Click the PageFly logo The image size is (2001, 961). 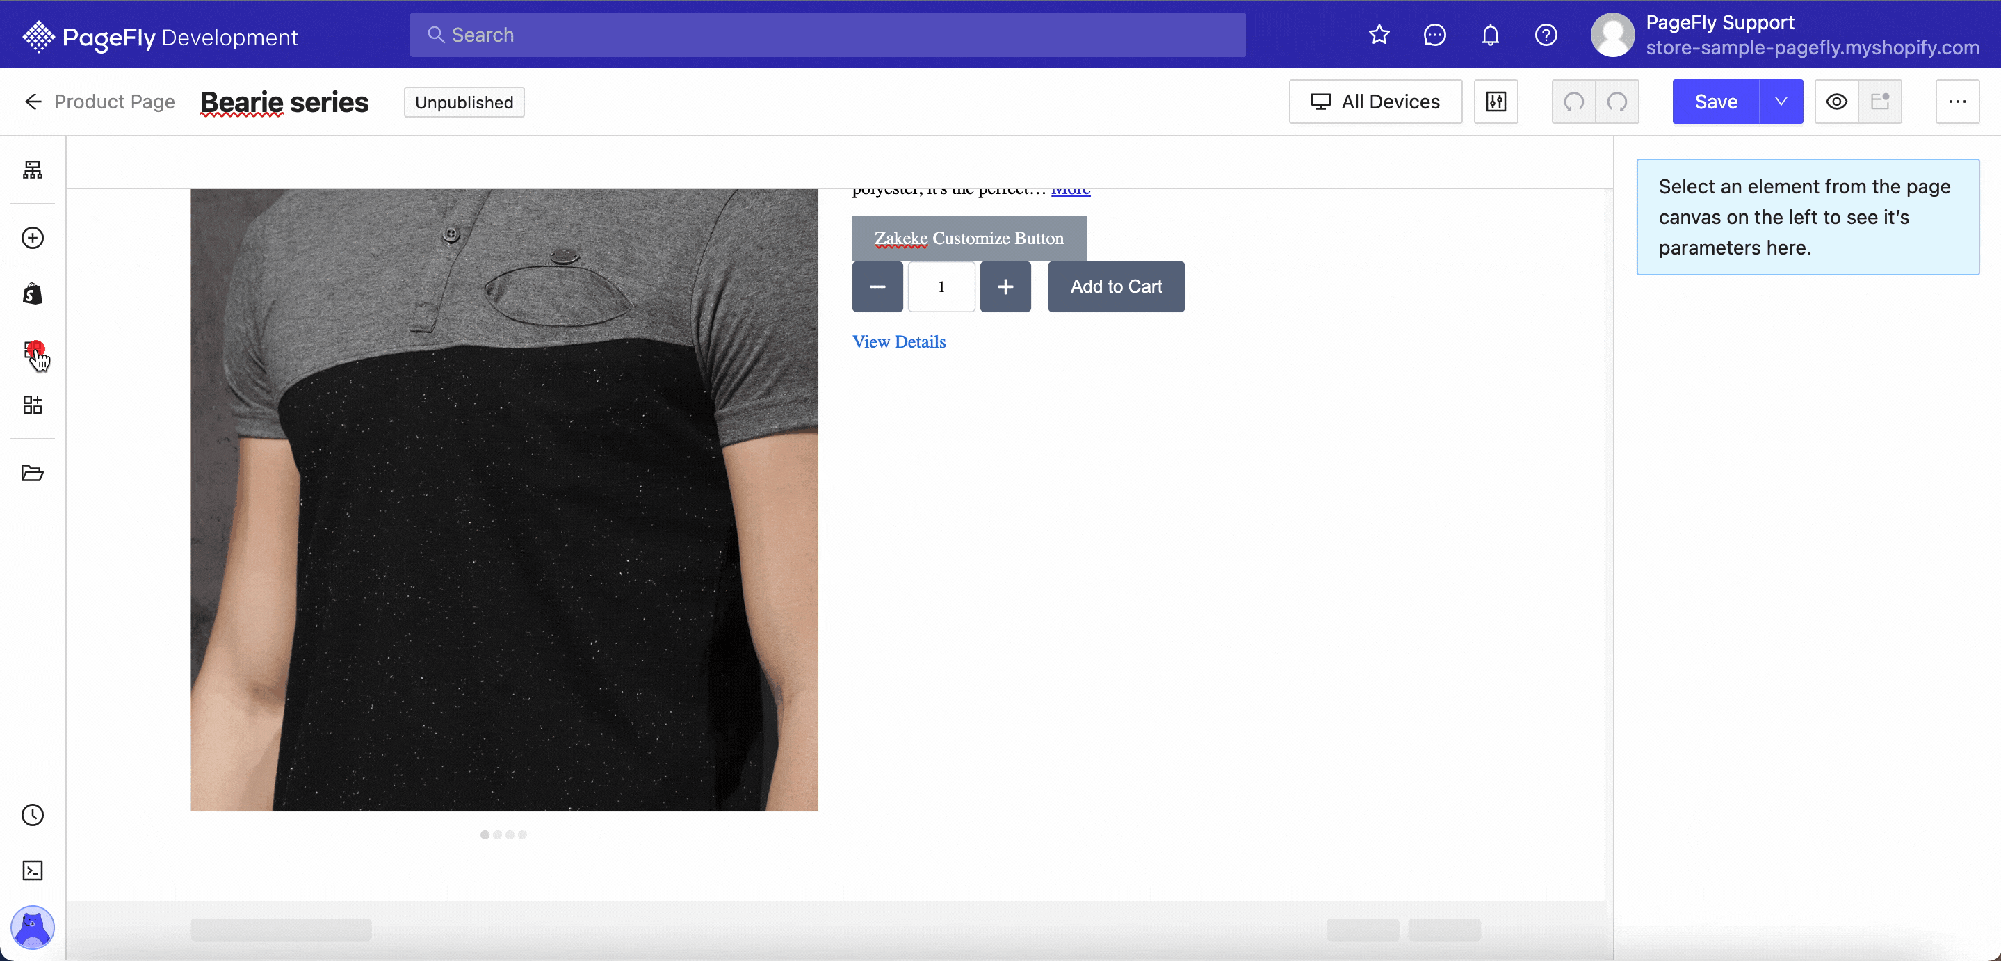coord(160,37)
